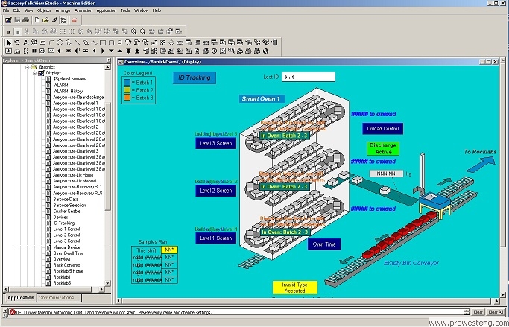Screen dimensions: 509x327
Task: Select the Ellipse drawing tool
Action: pos(60,42)
